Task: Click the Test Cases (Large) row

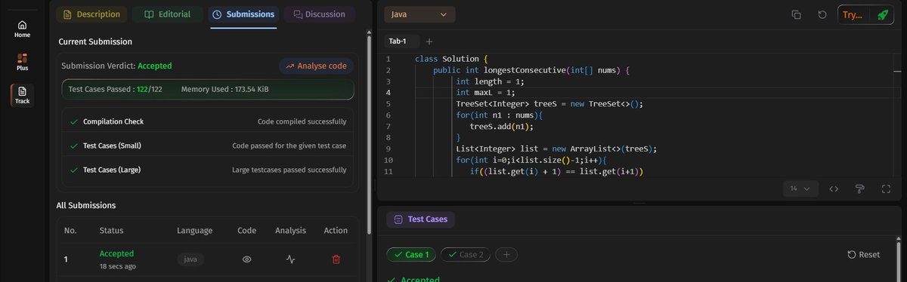Action: click(x=208, y=170)
